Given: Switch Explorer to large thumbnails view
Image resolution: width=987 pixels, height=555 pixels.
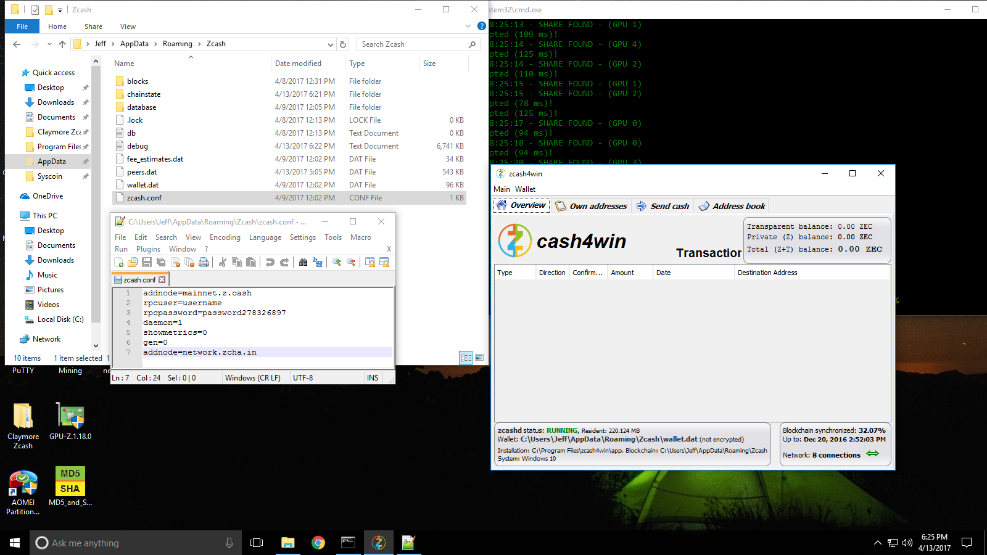Looking at the screenshot, I should tap(479, 358).
